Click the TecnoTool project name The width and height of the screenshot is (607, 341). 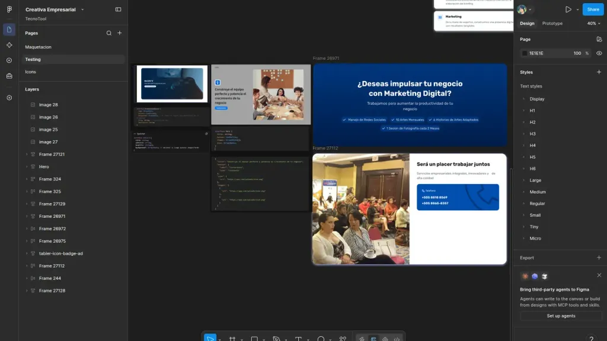coord(36,18)
